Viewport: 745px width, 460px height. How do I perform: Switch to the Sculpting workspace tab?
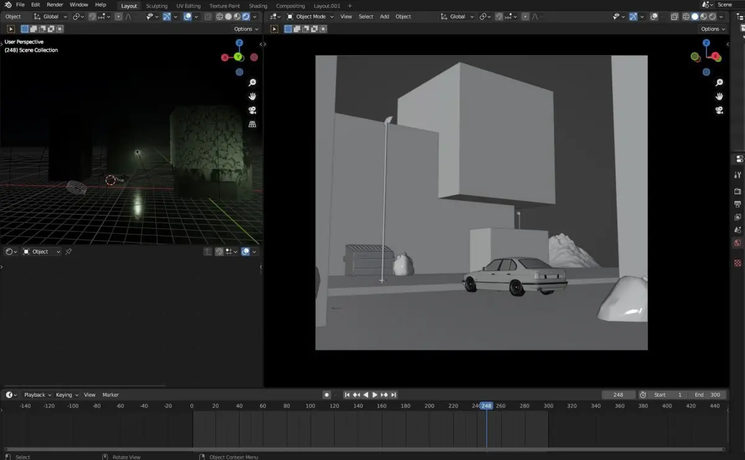(x=156, y=6)
